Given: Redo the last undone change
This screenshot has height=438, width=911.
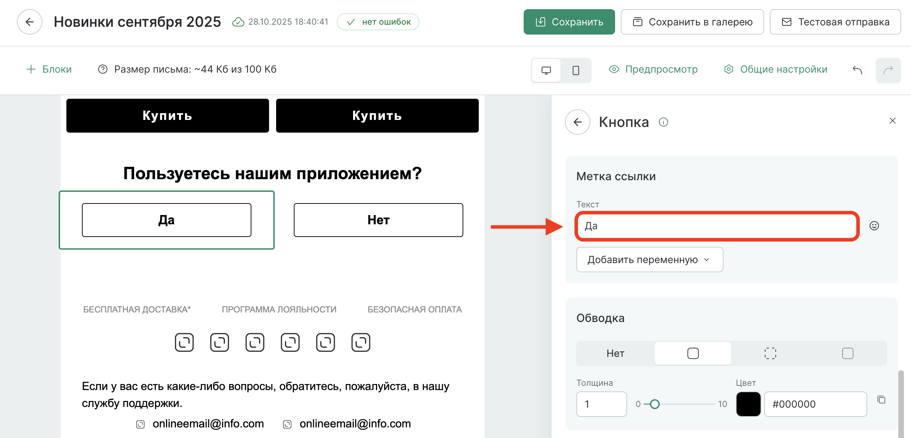Looking at the screenshot, I should coord(888,70).
